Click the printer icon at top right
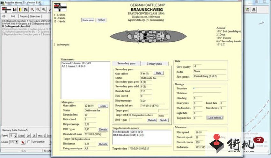 (x=254, y=10)
